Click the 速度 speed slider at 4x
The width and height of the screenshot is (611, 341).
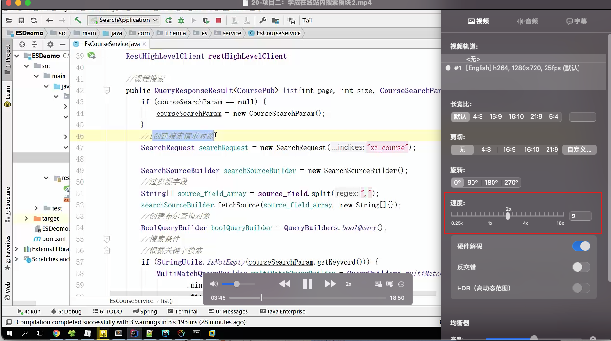pos(525,216)
